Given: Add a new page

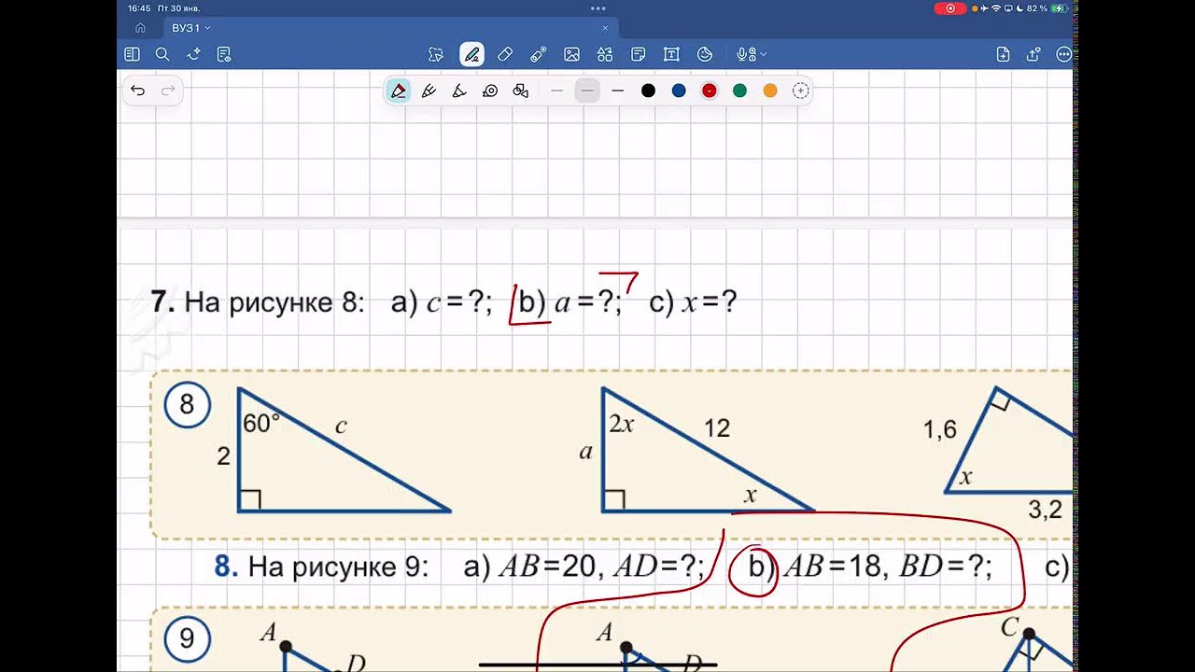Looking at the screenshot, I should pyautogui.click(x=1003, y=54).
